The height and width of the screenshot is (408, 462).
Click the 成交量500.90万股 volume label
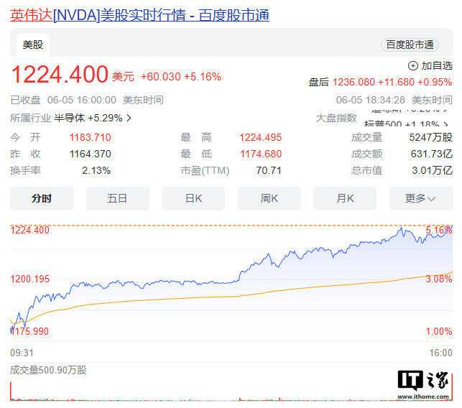[48, 371]
